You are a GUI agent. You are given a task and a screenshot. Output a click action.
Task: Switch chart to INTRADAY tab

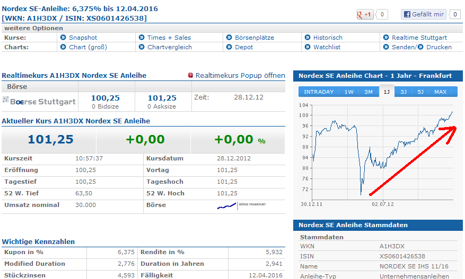pos(319,92)
